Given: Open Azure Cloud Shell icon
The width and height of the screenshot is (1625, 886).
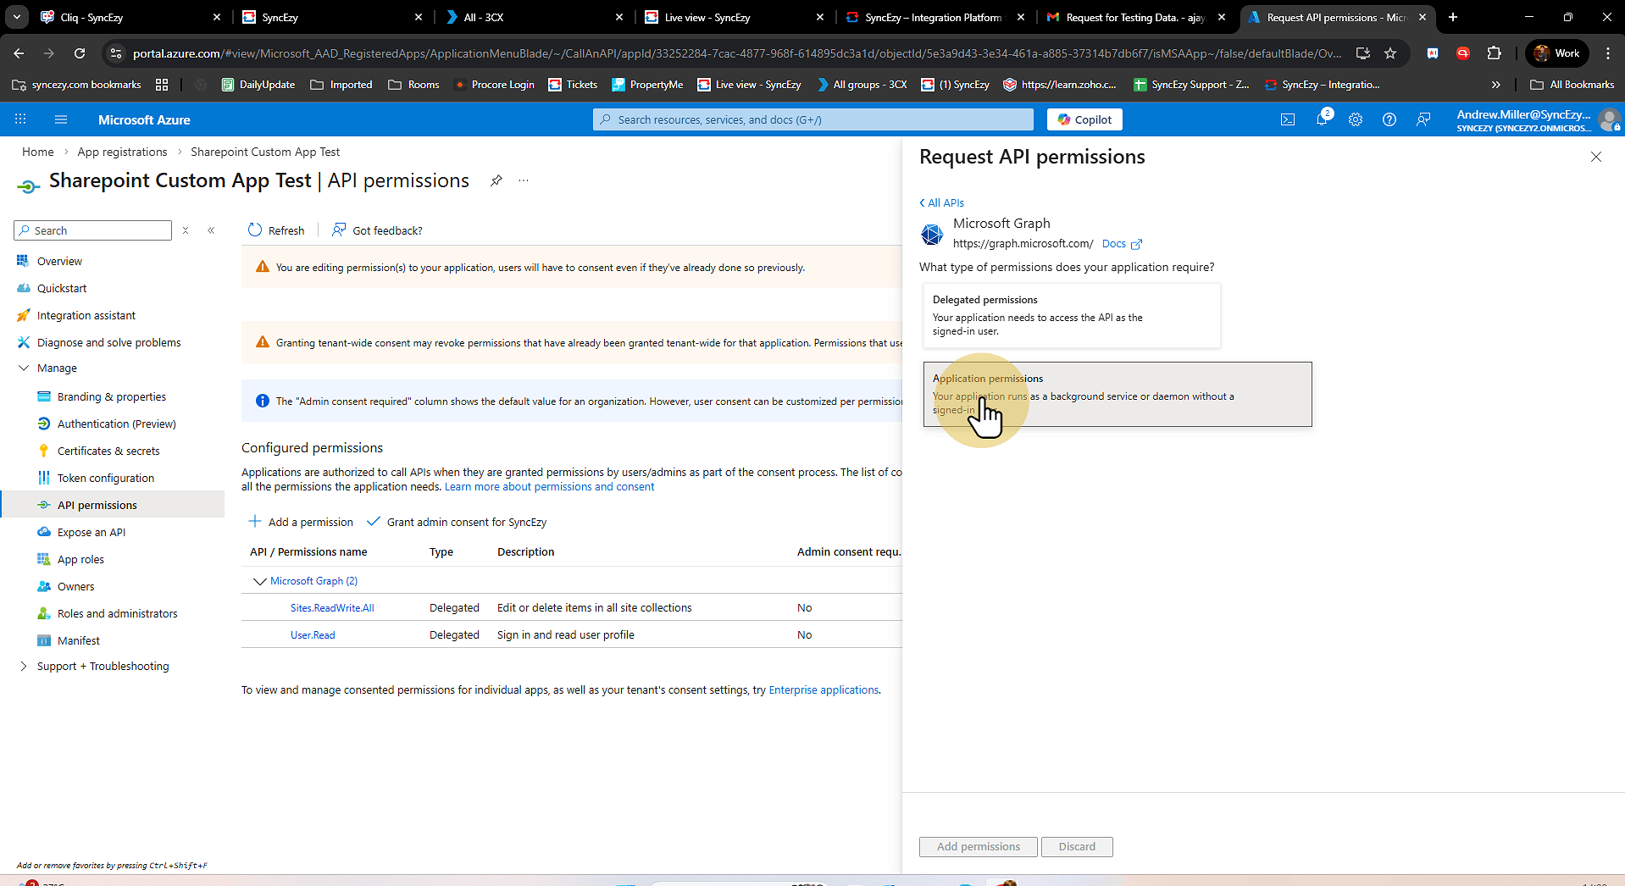Looking at the screenshot, I should [x=1287, y=119].
